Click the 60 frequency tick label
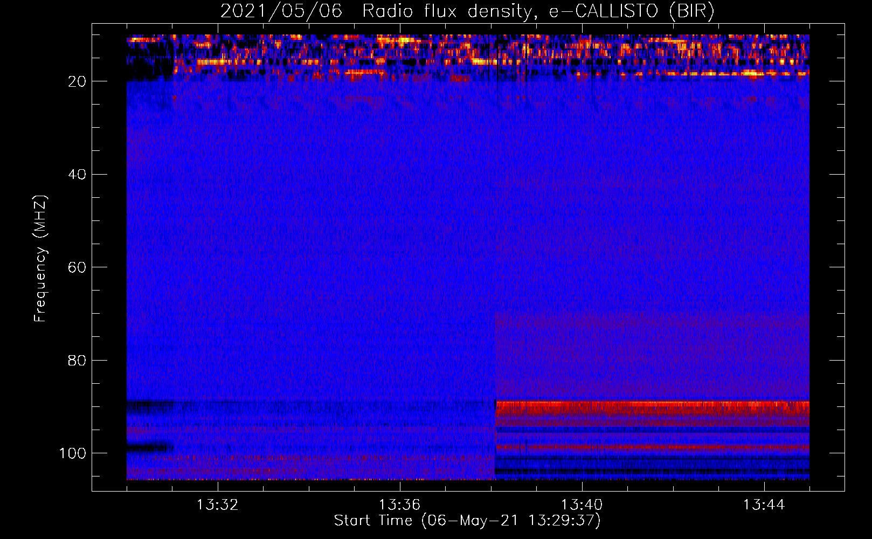The width and height of the screenshot is (872, 539). click(x=78, y=267)
